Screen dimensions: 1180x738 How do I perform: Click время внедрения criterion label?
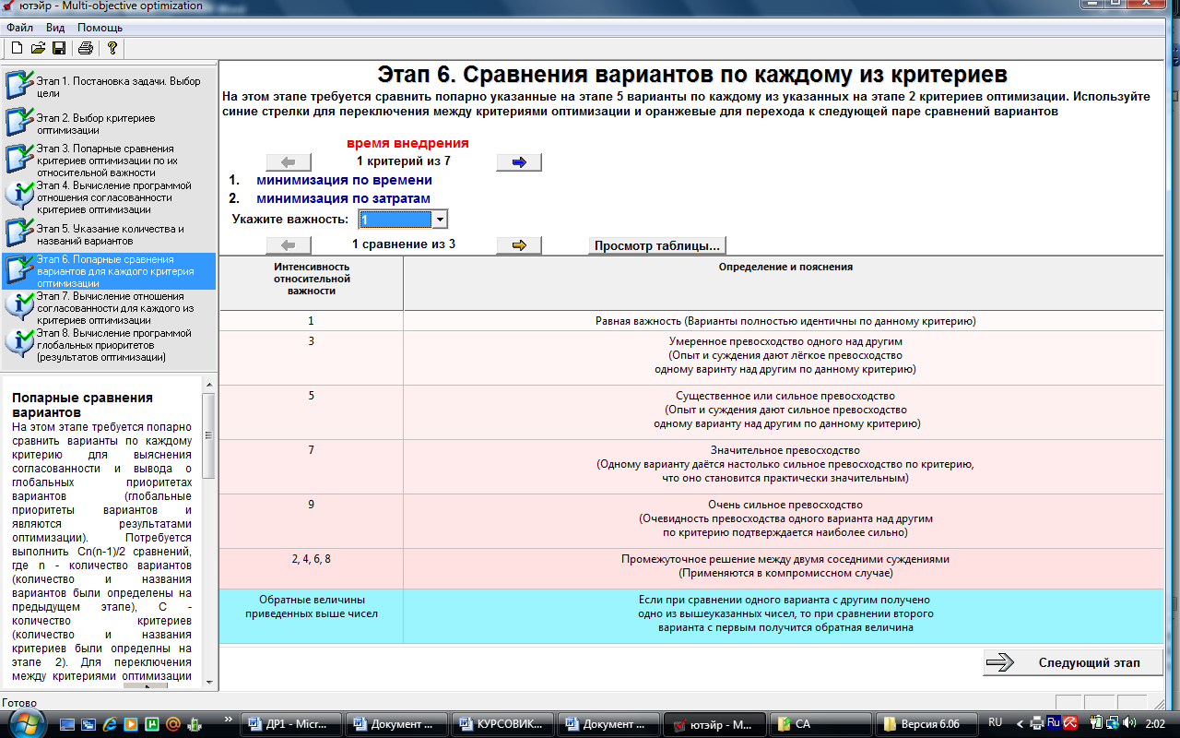407,143
